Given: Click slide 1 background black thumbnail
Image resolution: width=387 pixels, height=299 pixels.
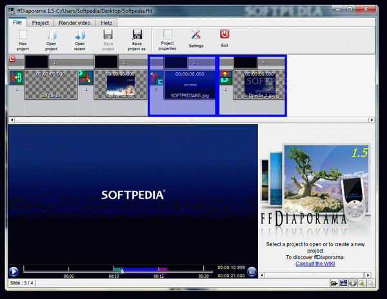Looking at the screenshot, I should point(36,62).
